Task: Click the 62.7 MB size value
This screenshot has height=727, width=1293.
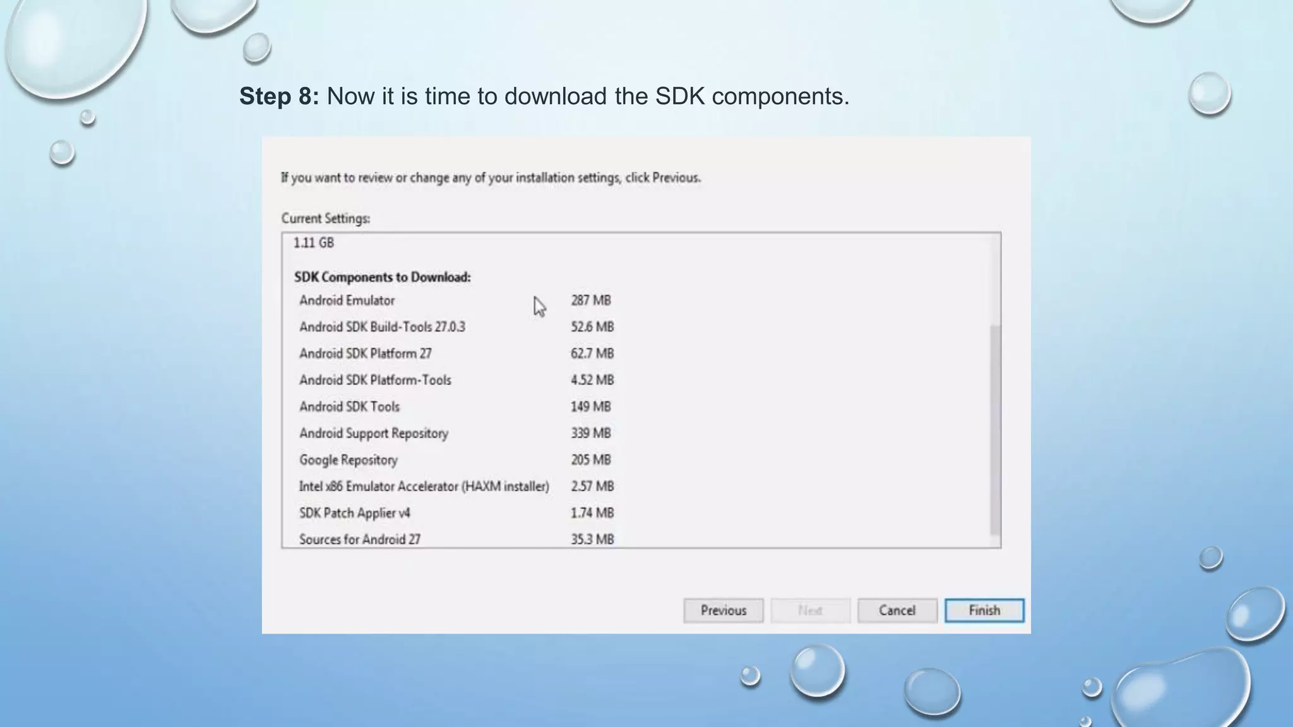Action: tap(592, 353)
